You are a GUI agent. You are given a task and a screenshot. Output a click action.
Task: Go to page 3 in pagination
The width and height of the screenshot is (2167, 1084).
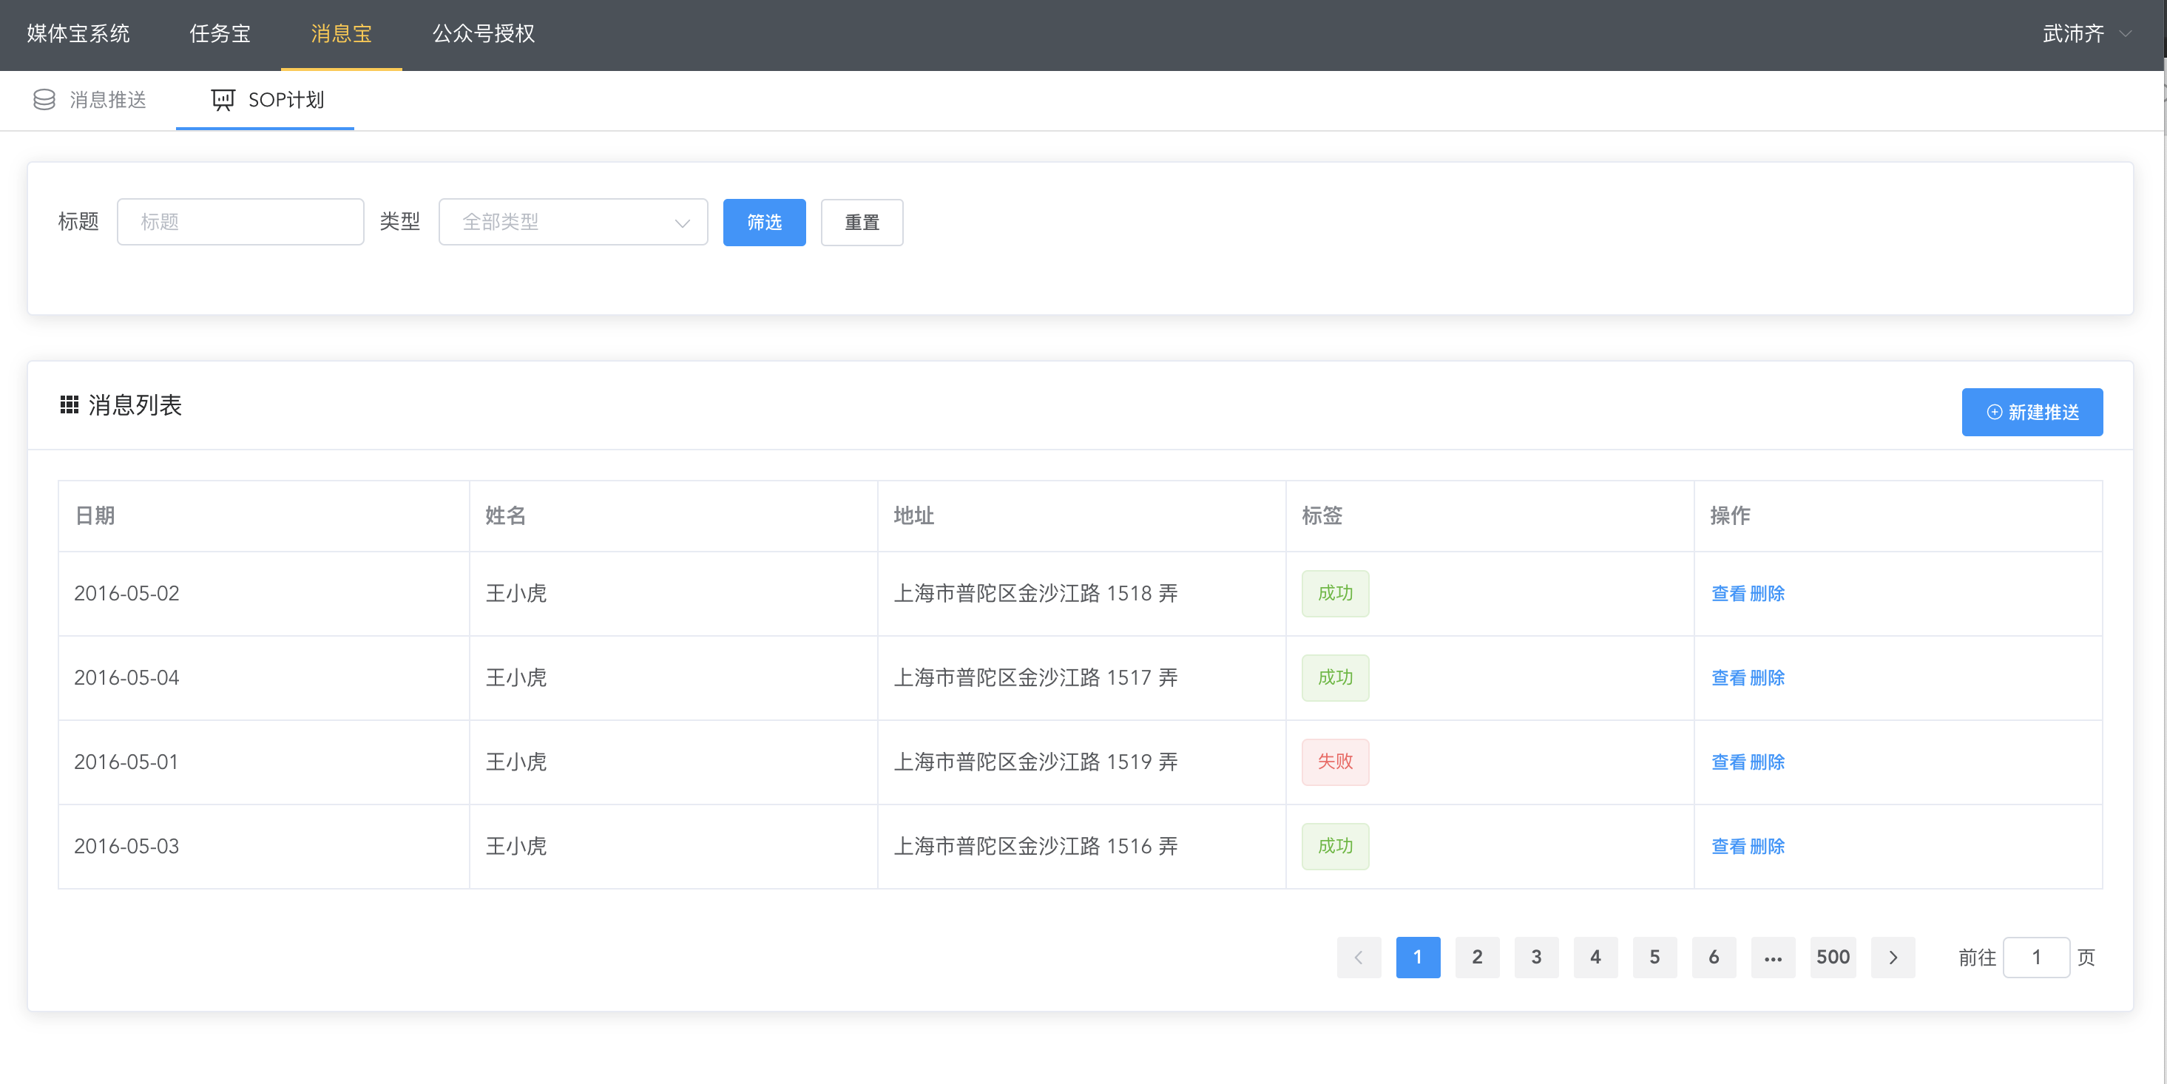pos(1536,957)
